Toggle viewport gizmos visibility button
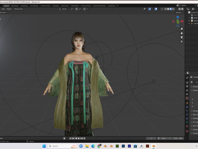198x149 pixels. coord(150,9)
